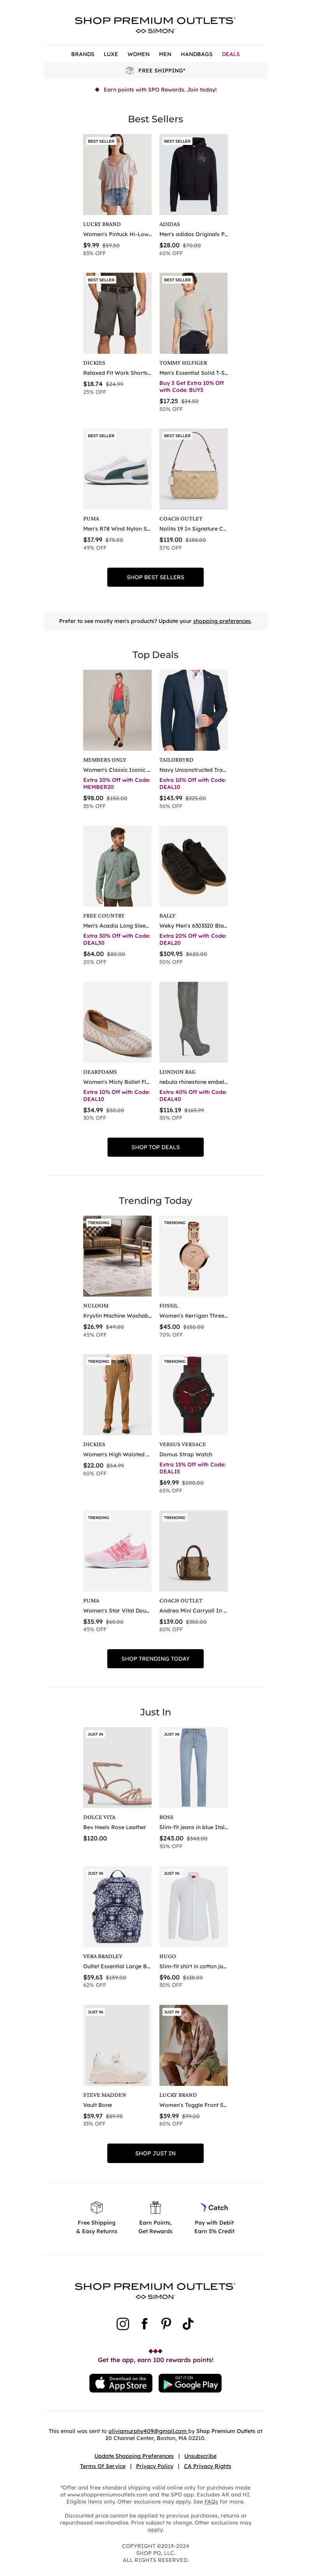Click the Unsubscribe link in footer

(200, 2456)
